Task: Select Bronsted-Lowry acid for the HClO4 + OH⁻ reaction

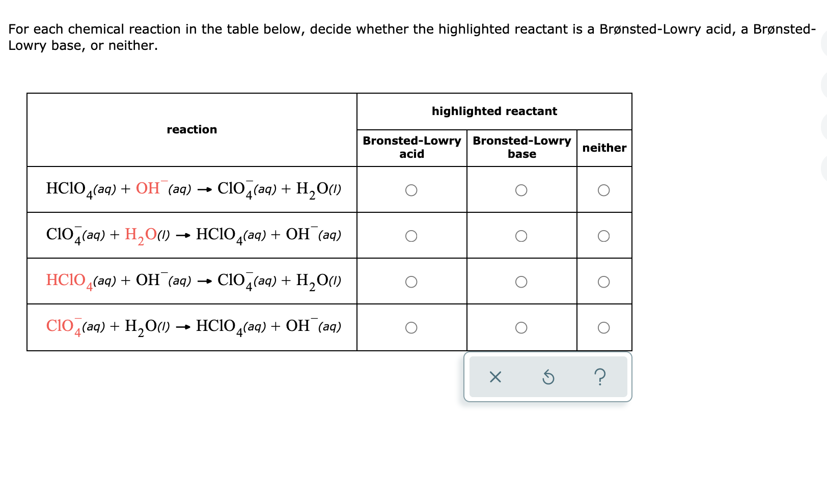Action: (411, 190)
